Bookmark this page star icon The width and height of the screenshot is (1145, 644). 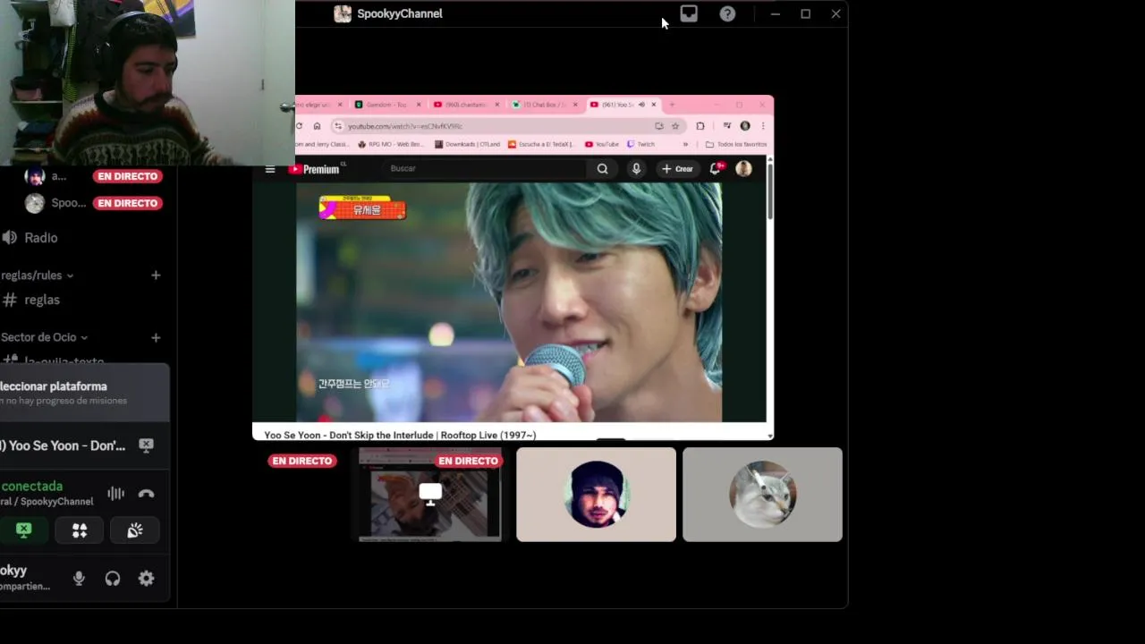click(675, 126)
